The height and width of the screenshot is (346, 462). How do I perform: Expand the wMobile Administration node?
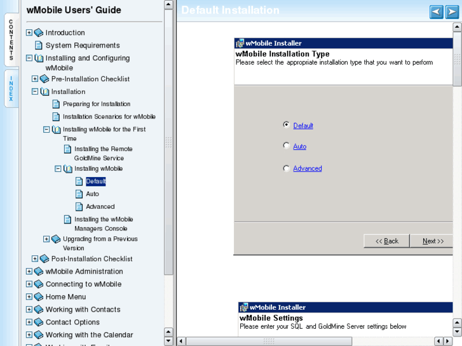click(29, 271)
